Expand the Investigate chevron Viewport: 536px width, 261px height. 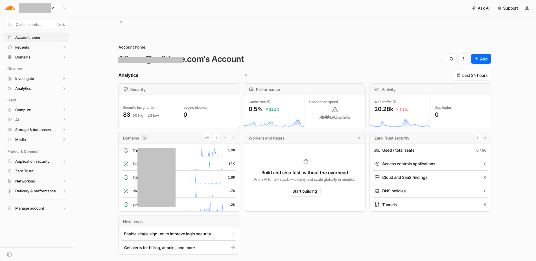coord(64,79)
